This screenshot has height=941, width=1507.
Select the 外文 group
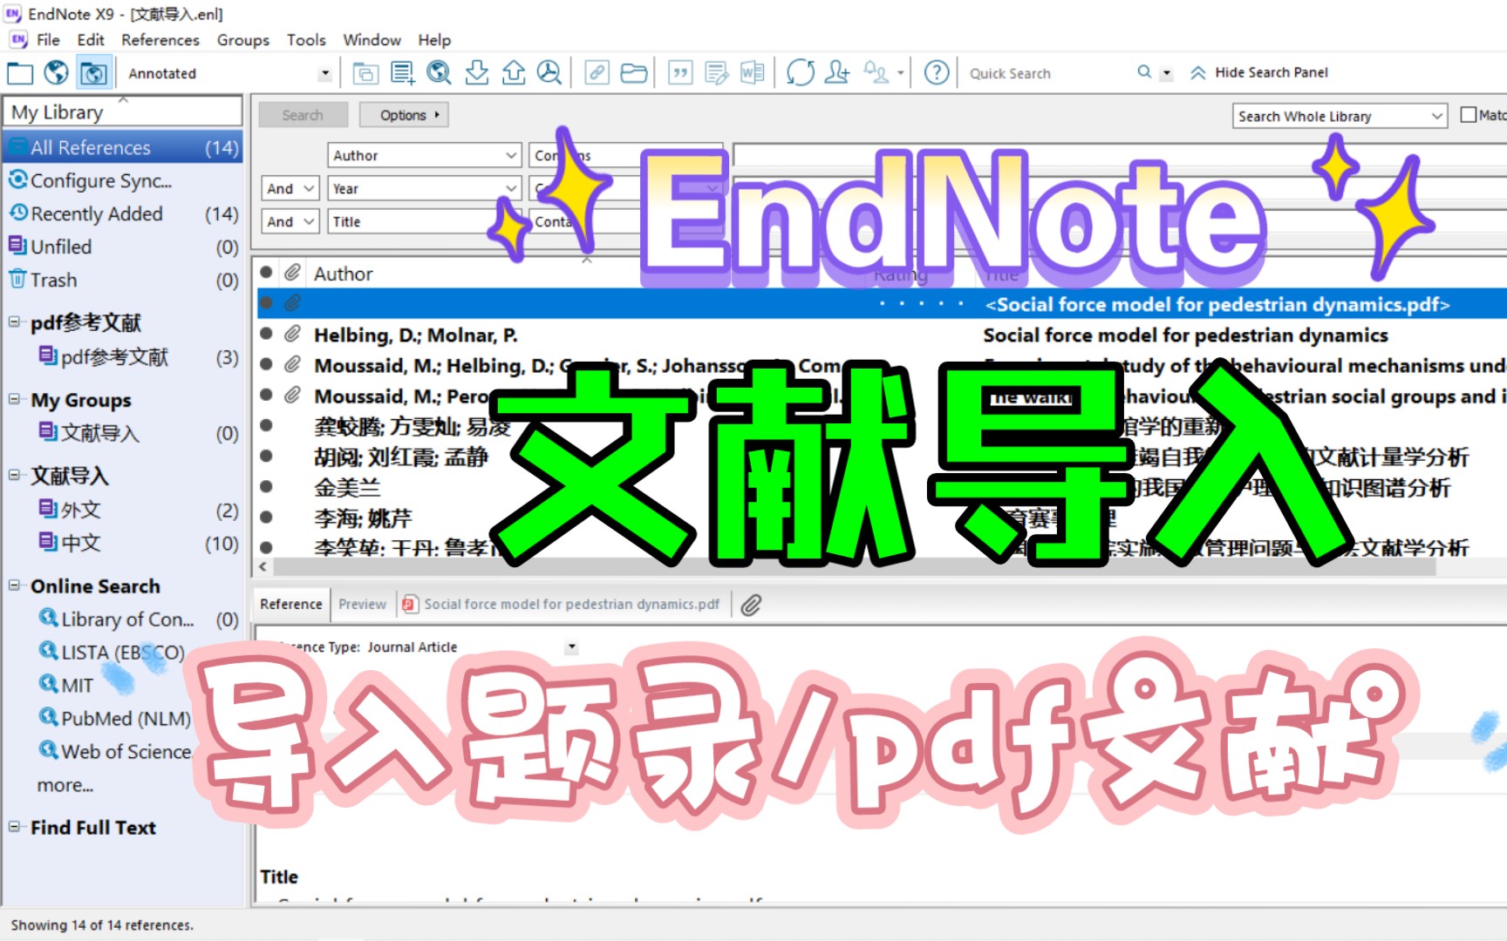coord(122,510)
